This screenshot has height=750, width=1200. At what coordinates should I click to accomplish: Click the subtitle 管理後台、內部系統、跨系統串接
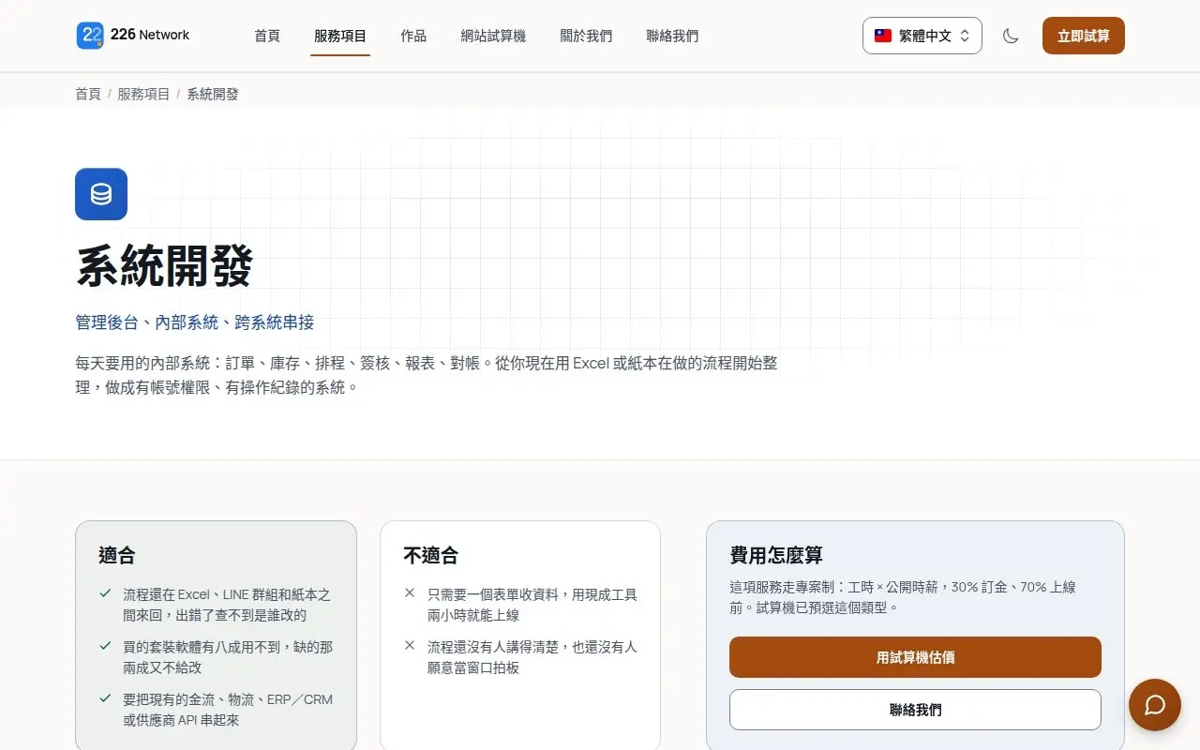[195, 322]
